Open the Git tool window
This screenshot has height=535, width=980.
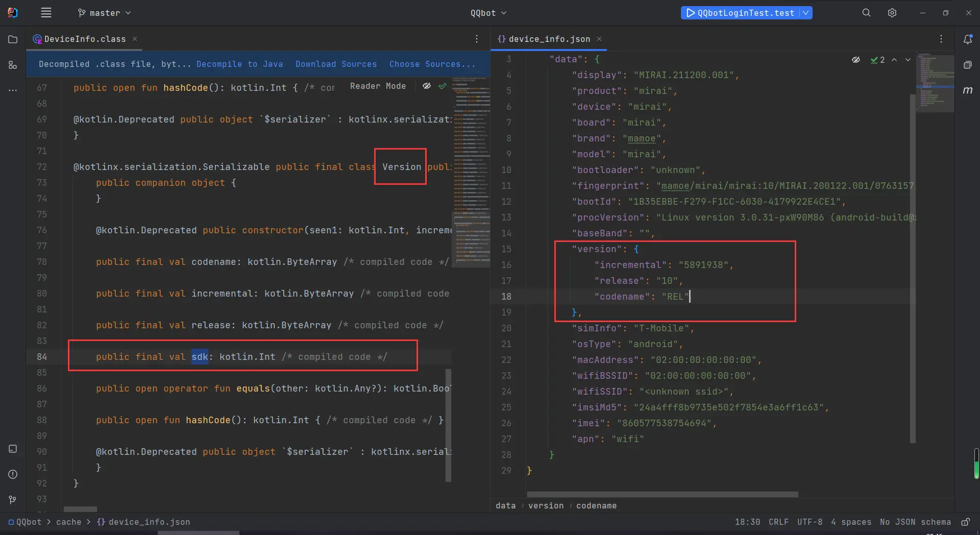[13, 500]
